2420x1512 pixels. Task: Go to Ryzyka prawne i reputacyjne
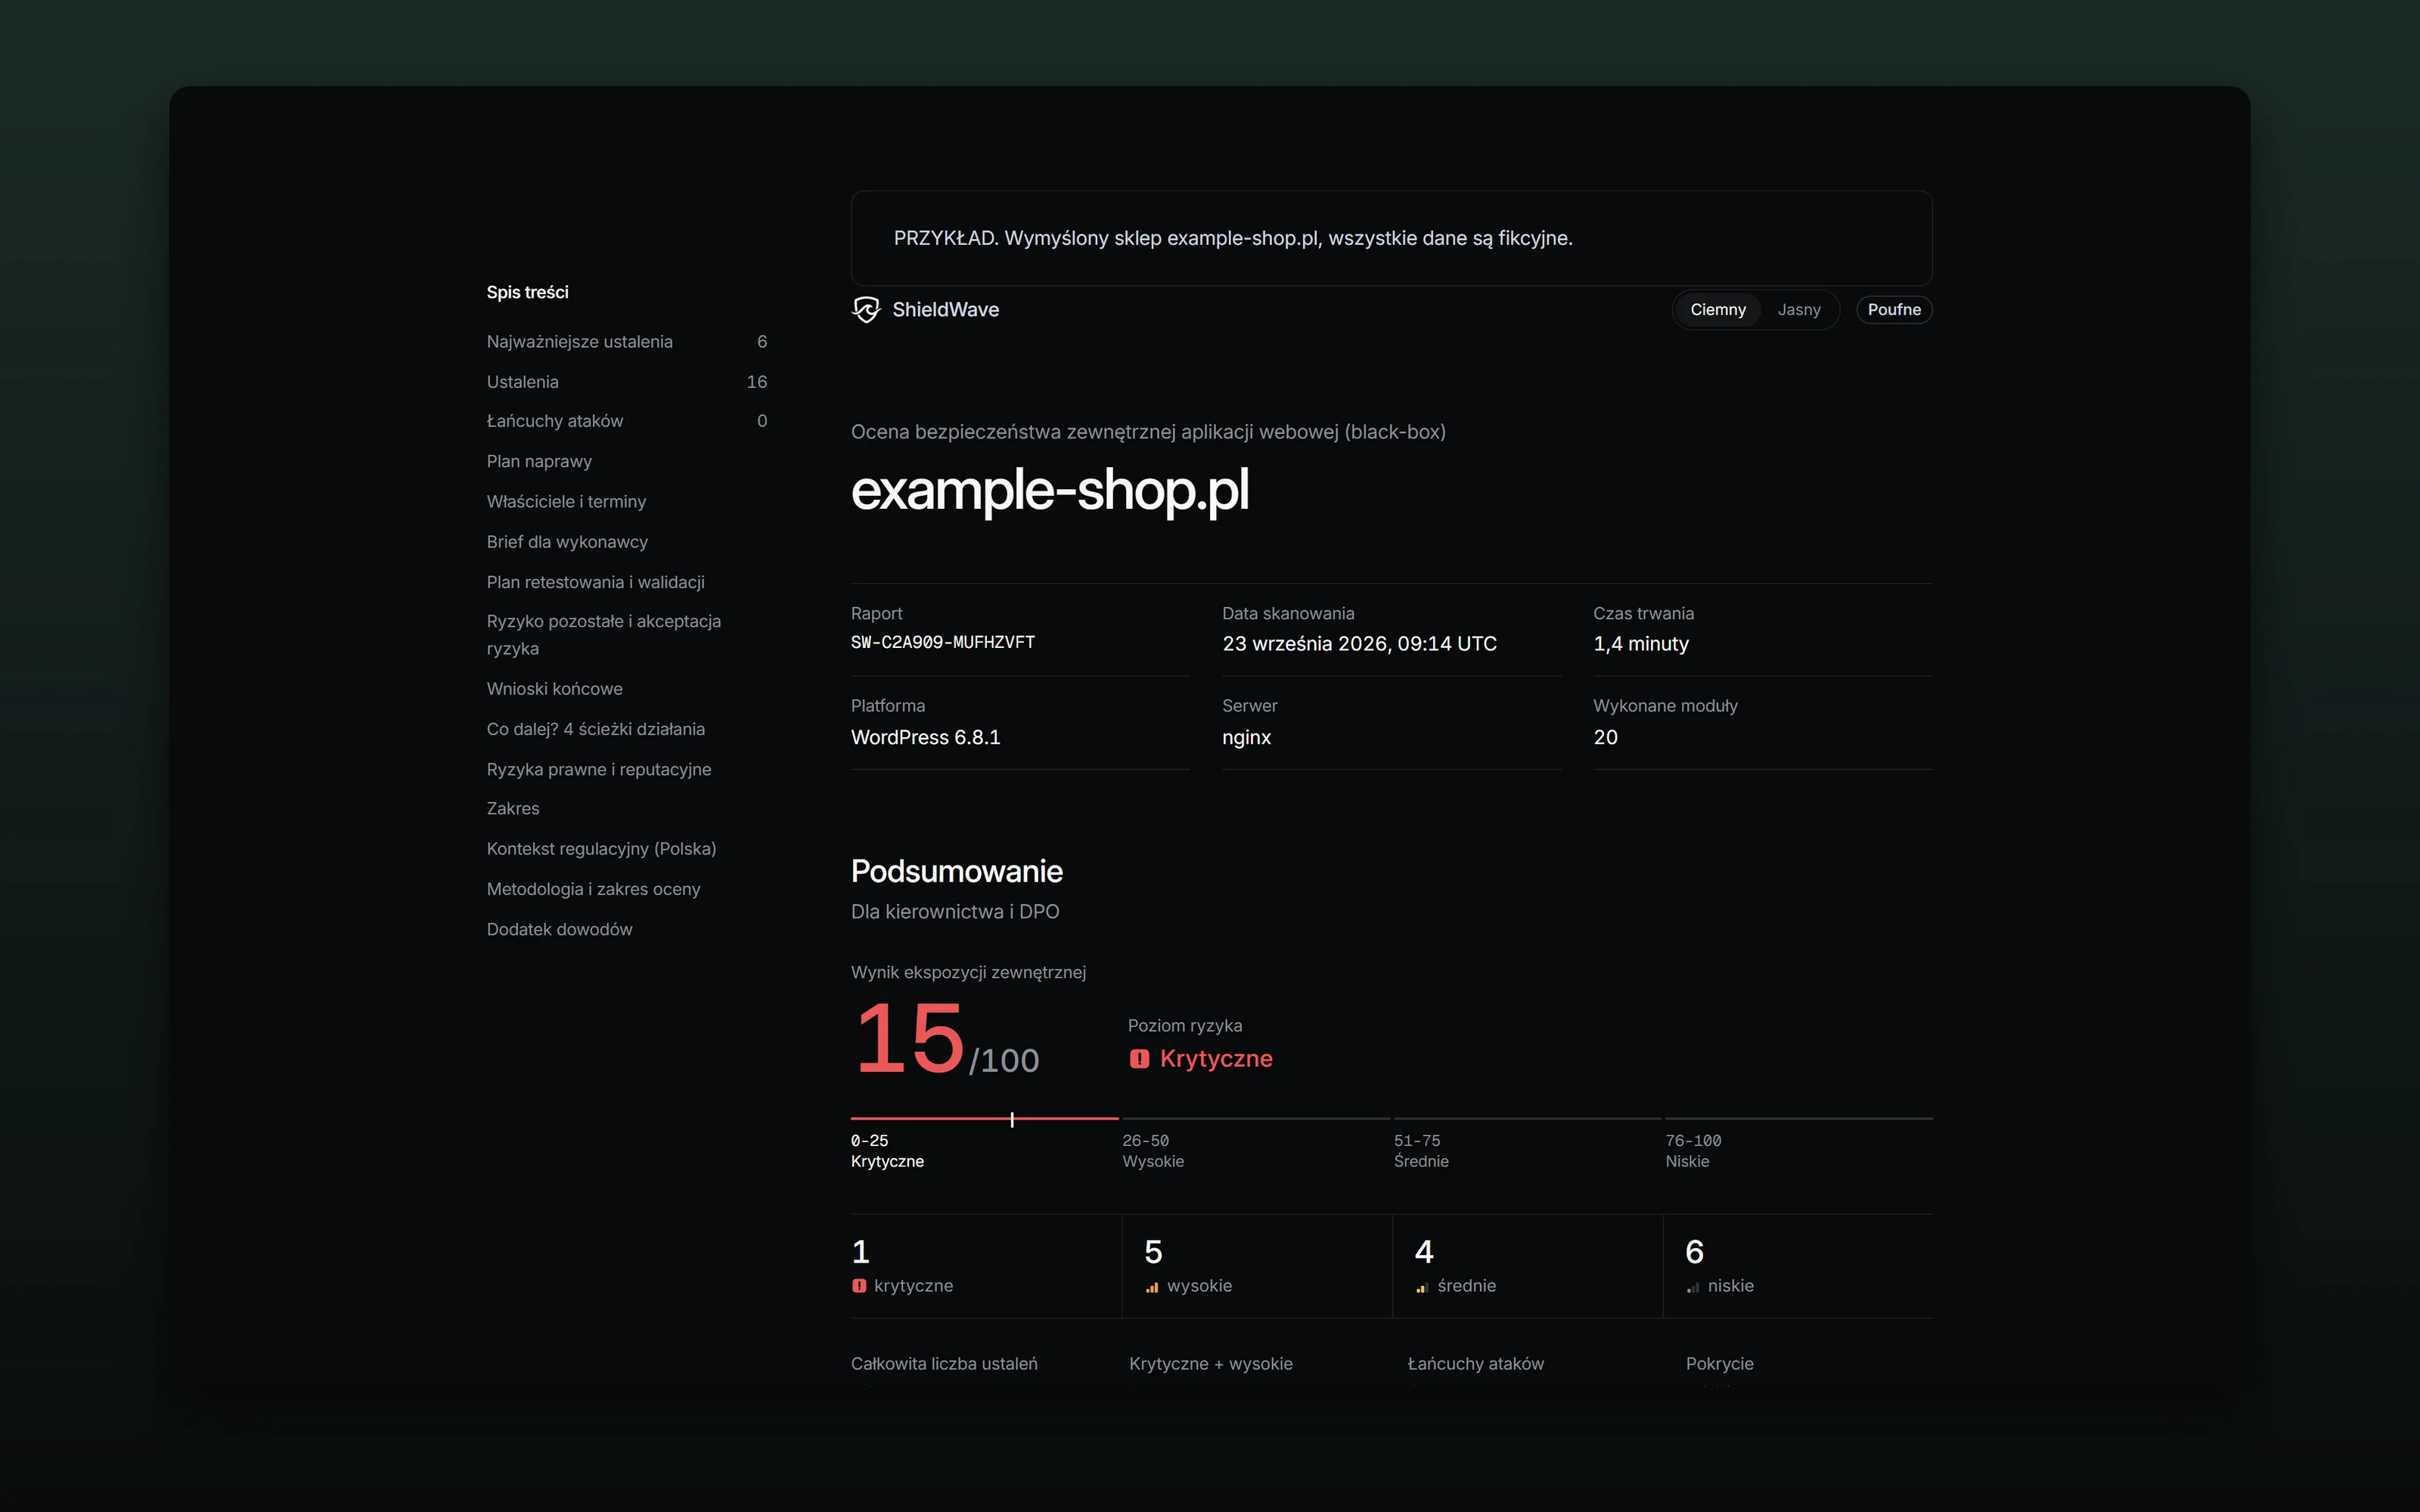[599, 769]
